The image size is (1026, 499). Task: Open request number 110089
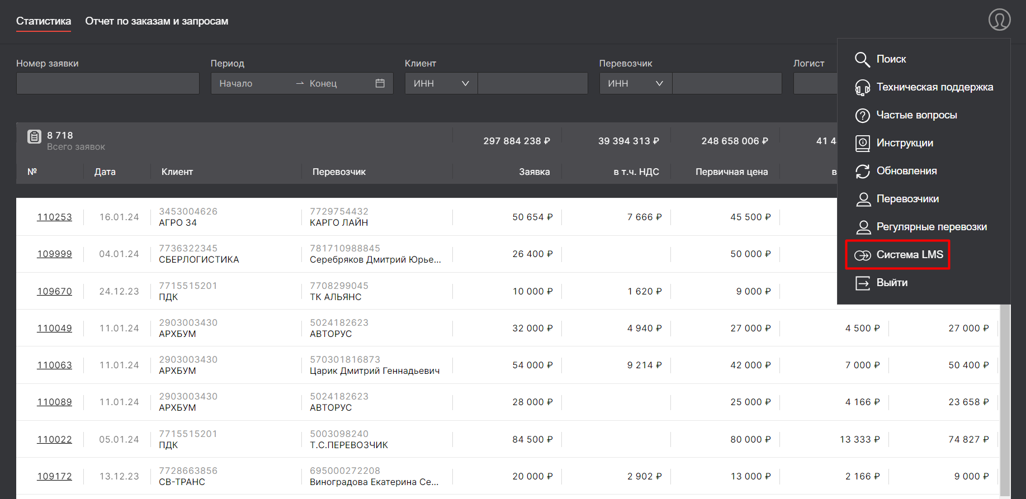[x=54, y=402]
